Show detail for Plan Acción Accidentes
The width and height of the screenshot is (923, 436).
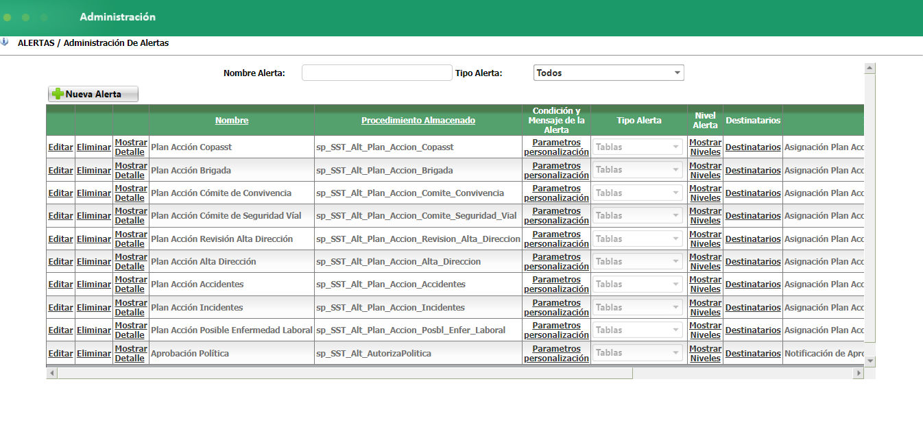point(130,284)
